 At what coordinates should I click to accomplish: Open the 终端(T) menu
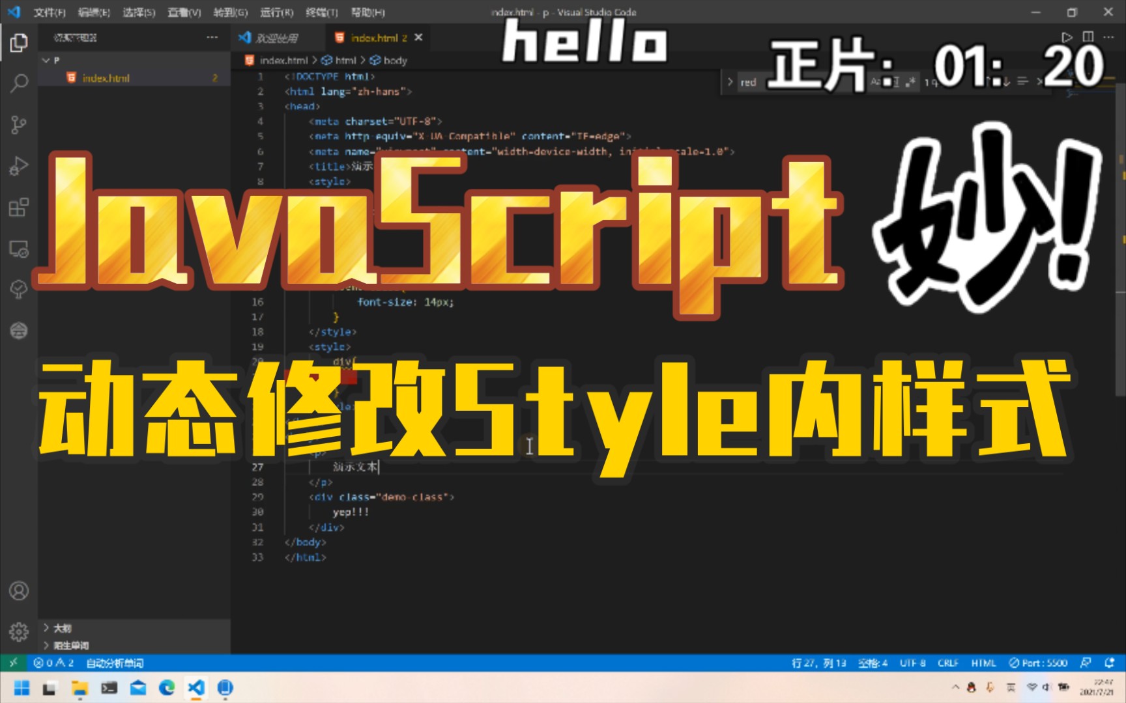coord(322,12)
